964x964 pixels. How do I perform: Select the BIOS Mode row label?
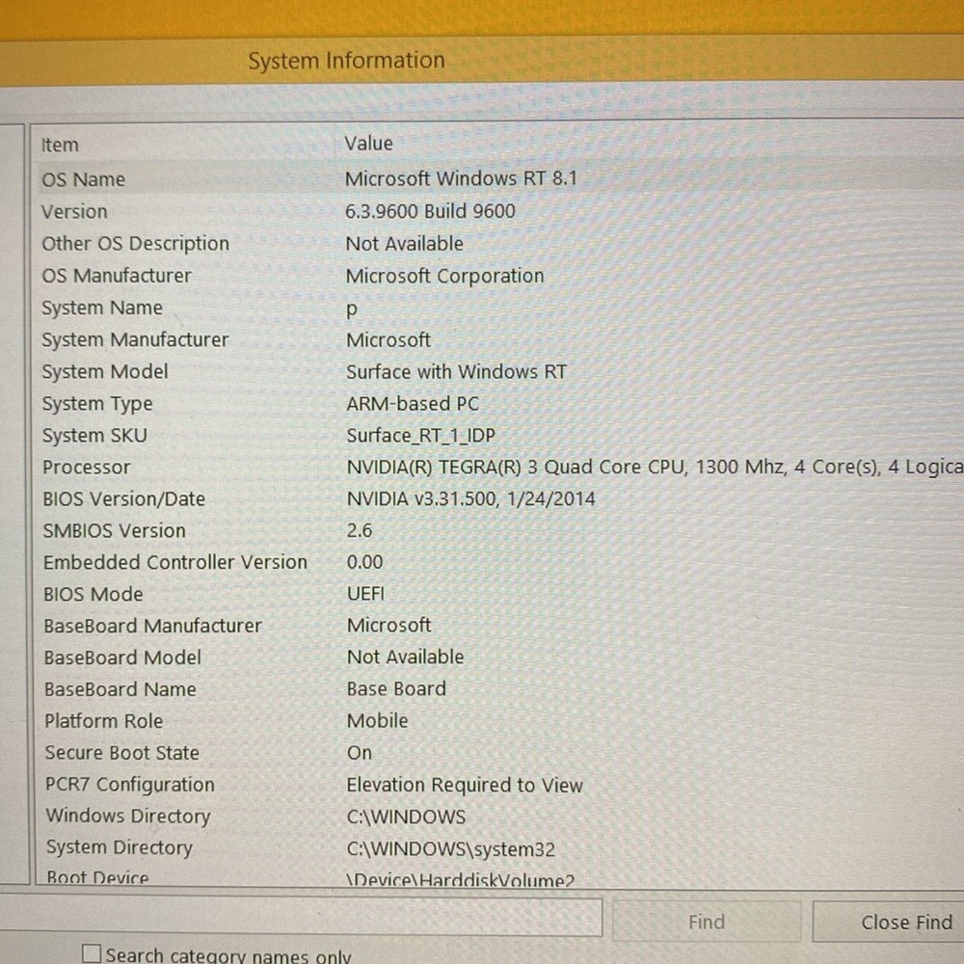[x=94, y=594]
